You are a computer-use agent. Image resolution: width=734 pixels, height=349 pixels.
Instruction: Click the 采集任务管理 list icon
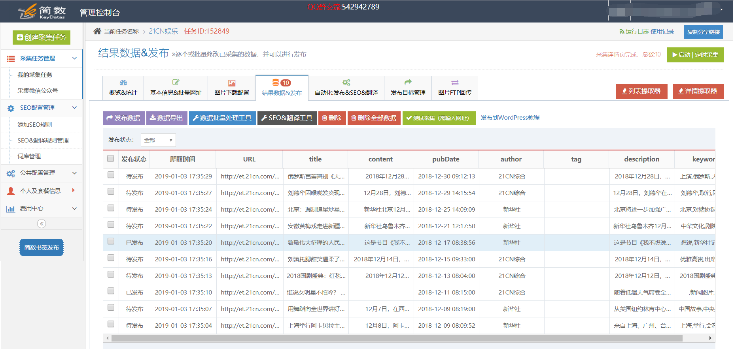[x=11, y=58]
